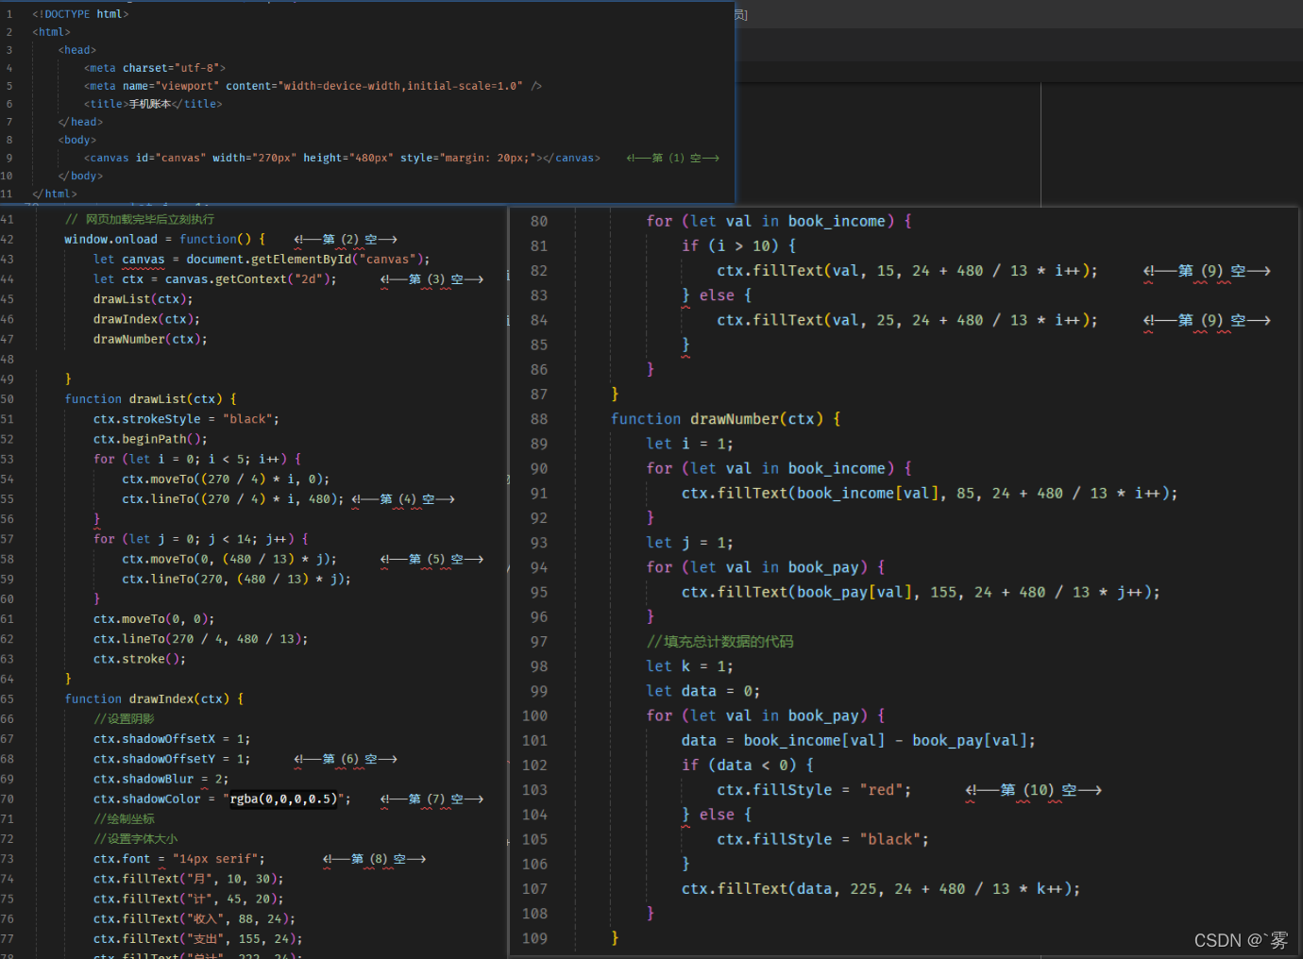Screen dimensions: 1303x959
Task: Click the opening <head> tag
Action: pyautogui.click(x=77, y=50)
